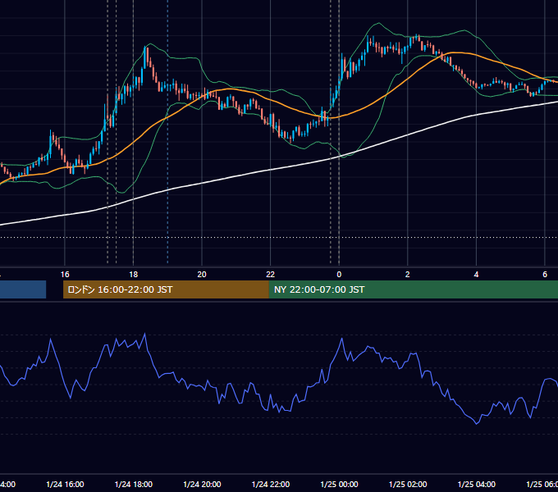Click the "20" hour label on the upper time axis
Screen dimensions: 558x492
click(x=202, y=275)
